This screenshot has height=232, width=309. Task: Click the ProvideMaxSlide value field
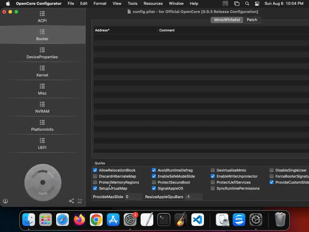(x=134, y=197)
